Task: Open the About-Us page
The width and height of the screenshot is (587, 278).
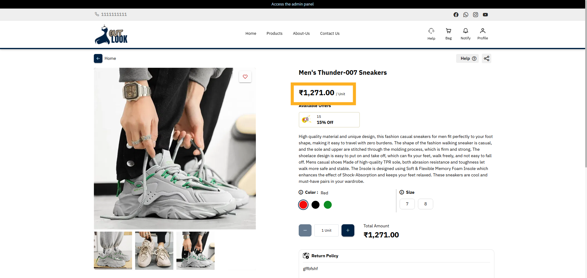Action: tap(301, 34)
